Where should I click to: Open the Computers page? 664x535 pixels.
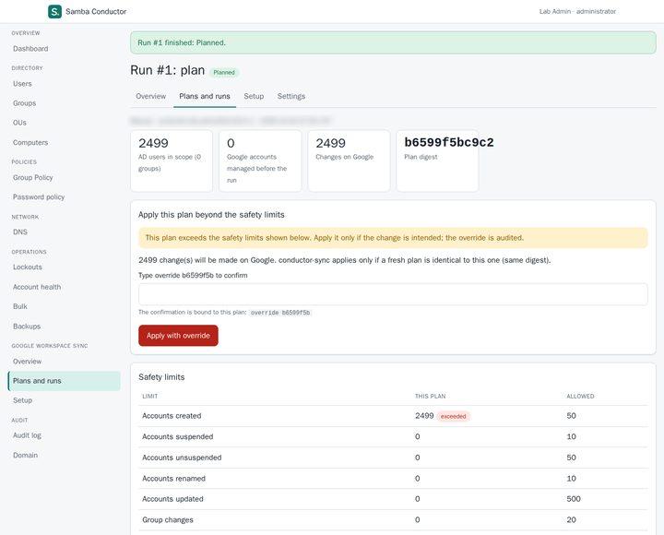(30, 143)
